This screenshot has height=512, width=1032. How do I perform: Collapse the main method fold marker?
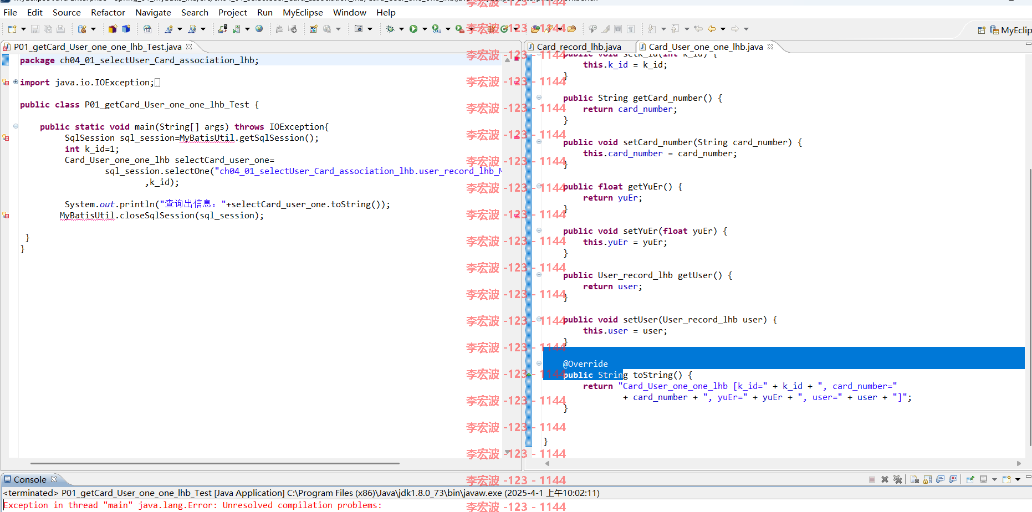(16, 126)
